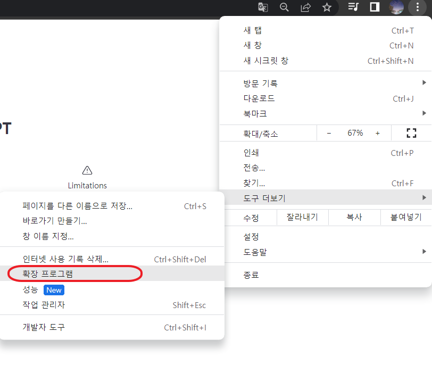
Task: Bookmark the page using the star icon
Action: 327,7
